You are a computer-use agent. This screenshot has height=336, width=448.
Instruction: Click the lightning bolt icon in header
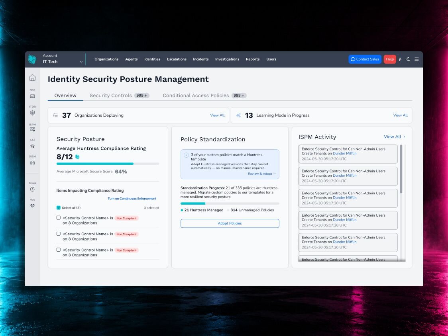[400, 59]
